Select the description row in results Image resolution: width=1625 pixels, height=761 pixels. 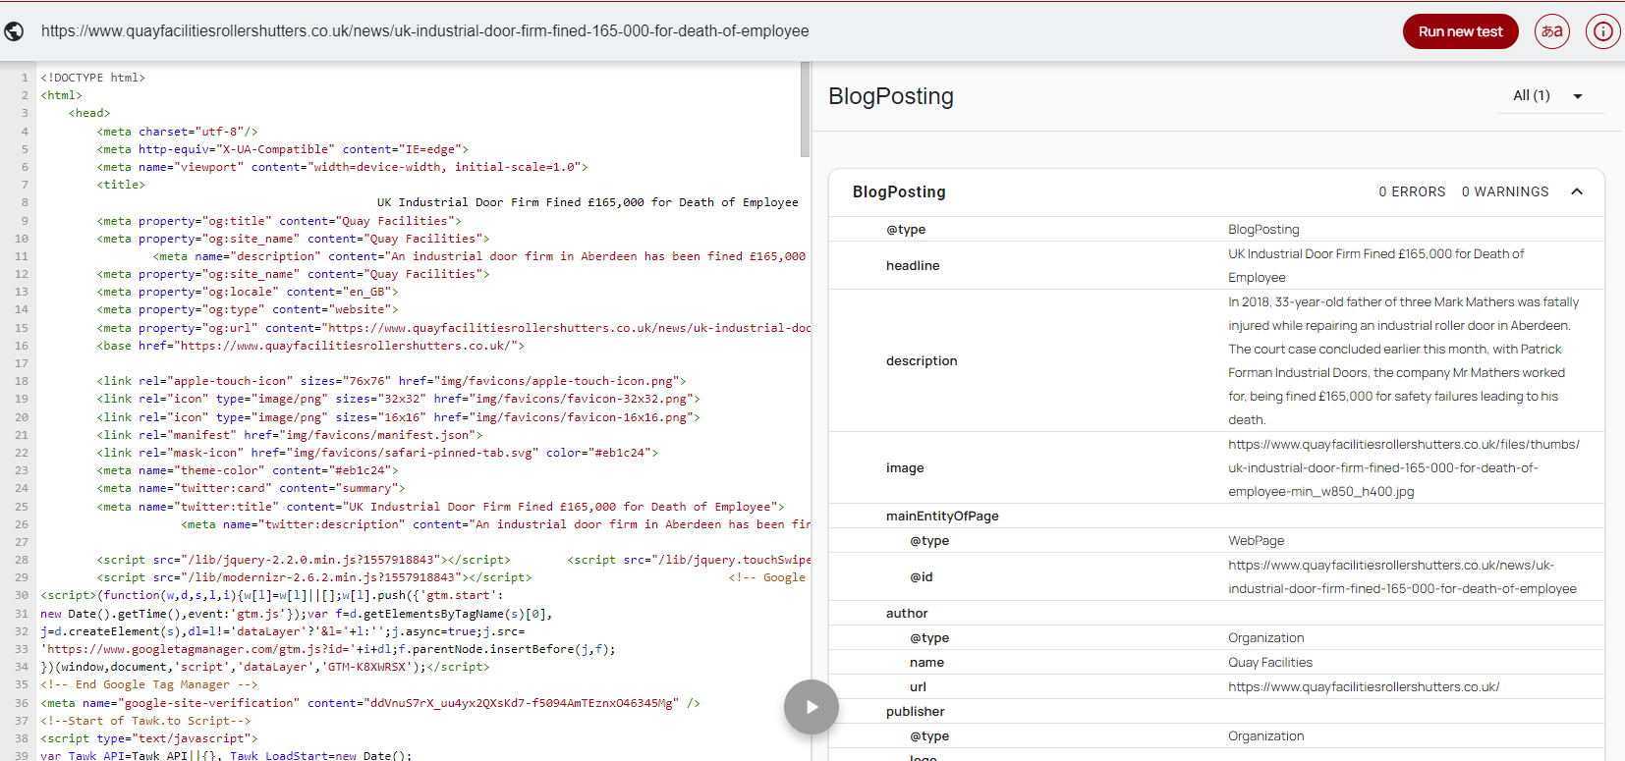(x=921, y=361)
